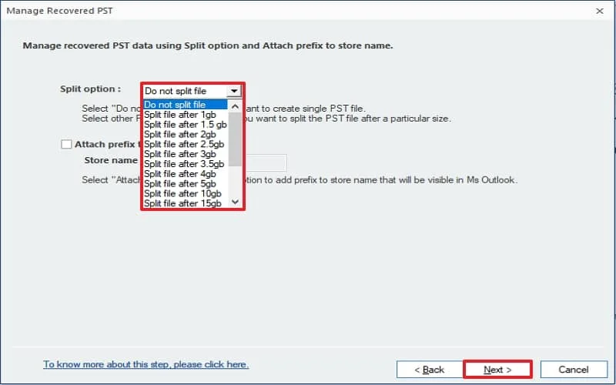The image size is (616, 385).
Task: Cancel the Manage Recovered PST wizard
Action: (x=574, y=370)
